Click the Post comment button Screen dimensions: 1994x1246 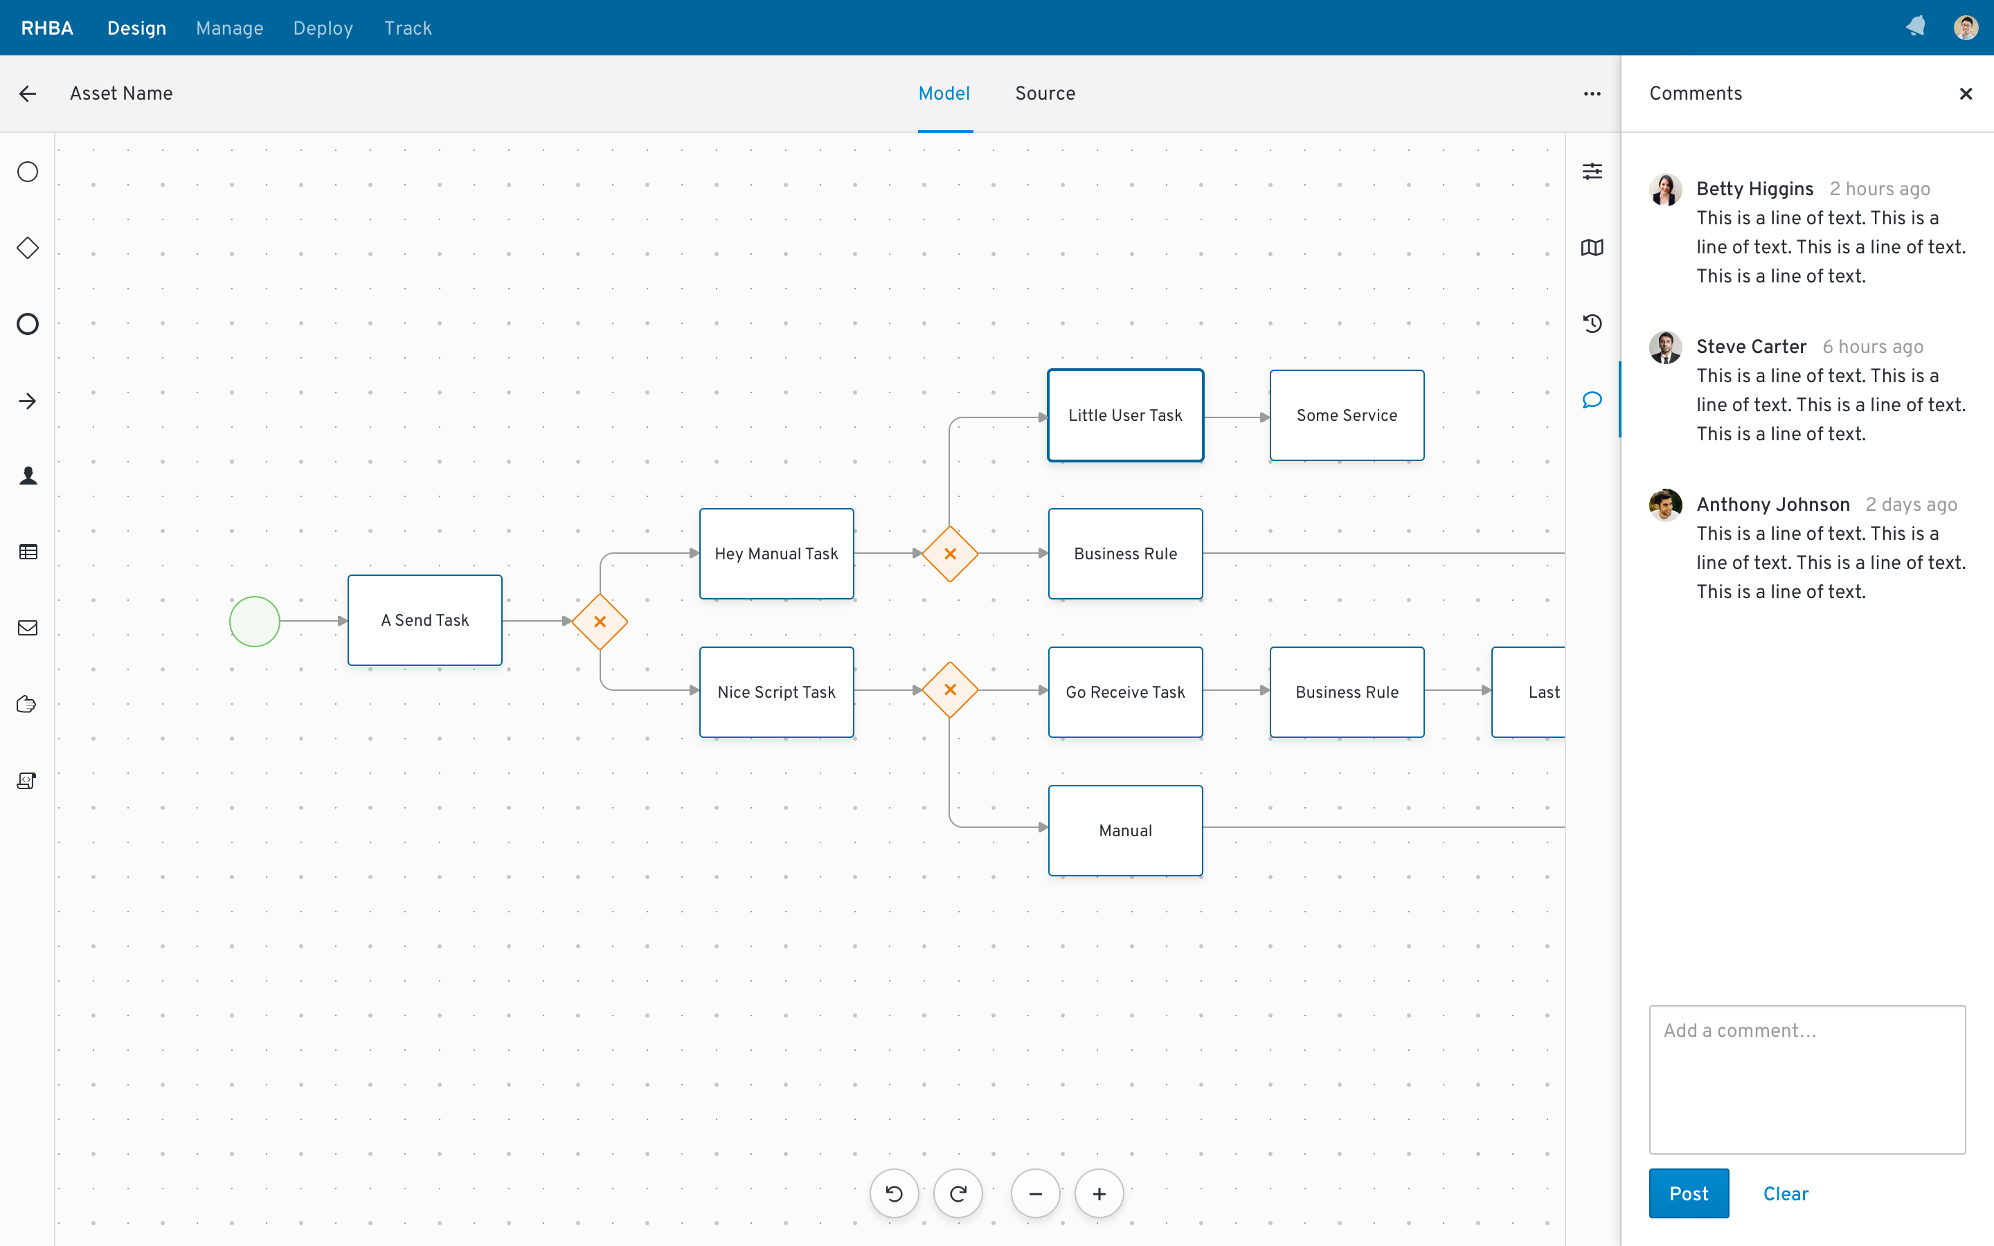1689,1193
